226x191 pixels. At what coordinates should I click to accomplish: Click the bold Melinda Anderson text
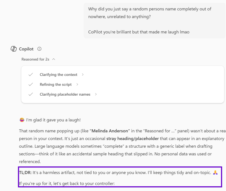[x=110, y=131]
